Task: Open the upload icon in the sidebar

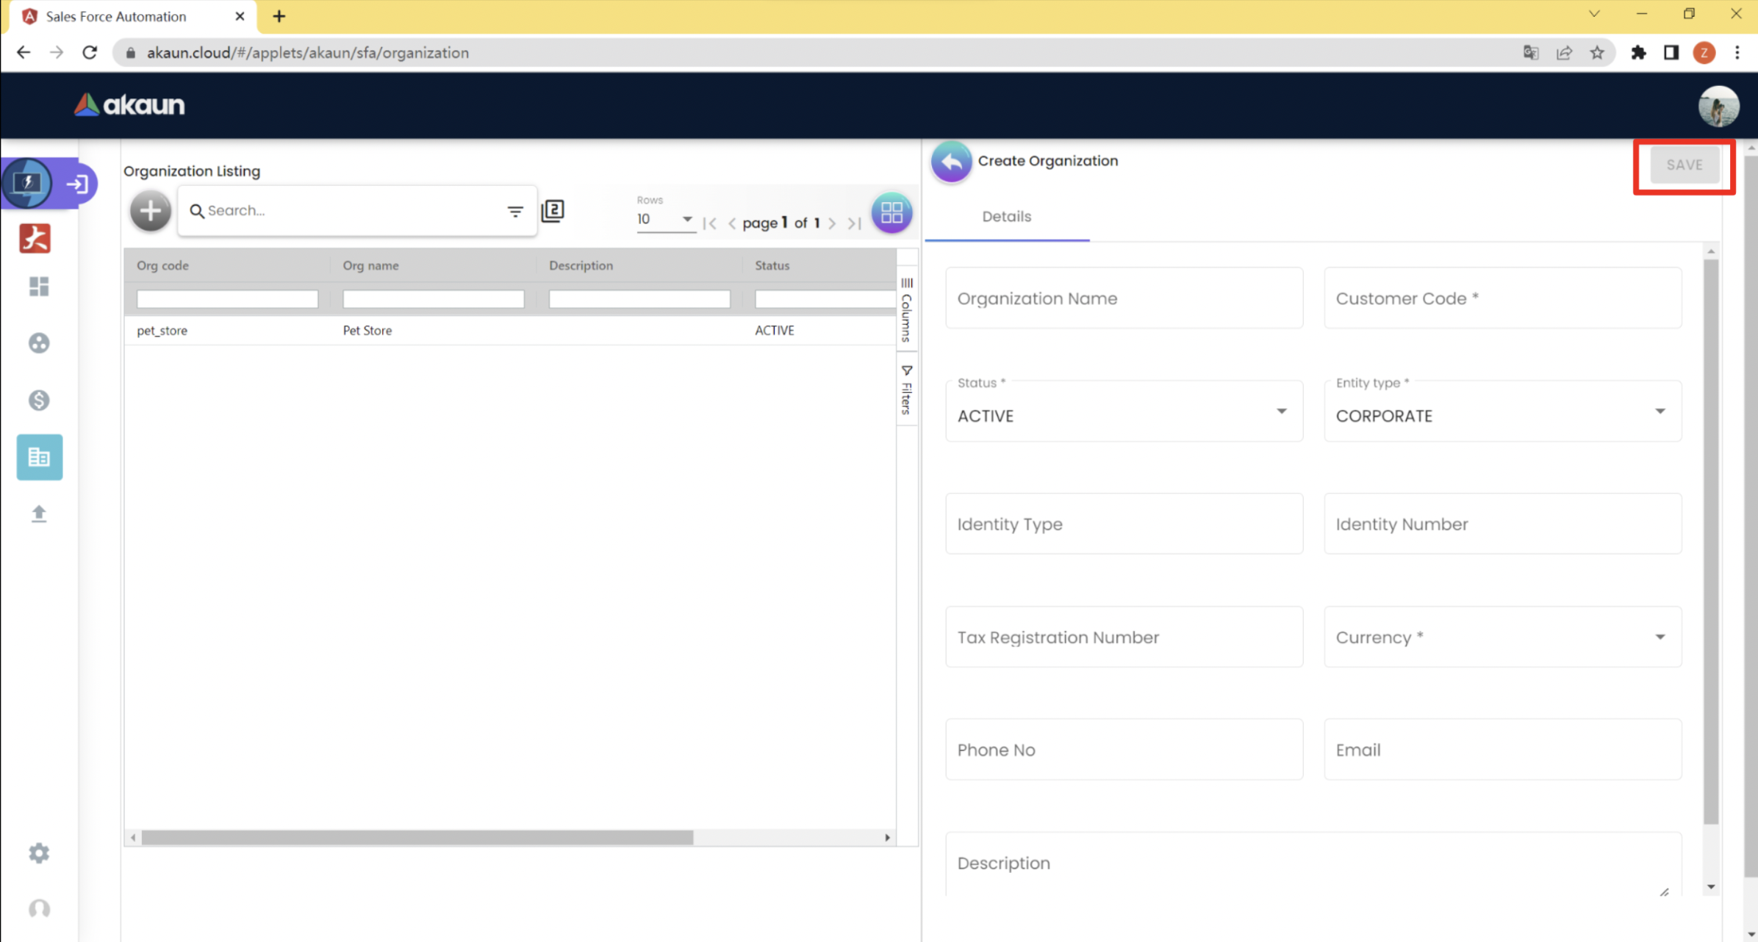Action: (39, 513)
